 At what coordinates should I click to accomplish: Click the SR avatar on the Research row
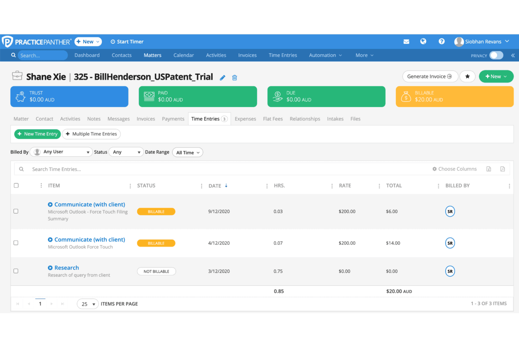(x=450, y=271)
